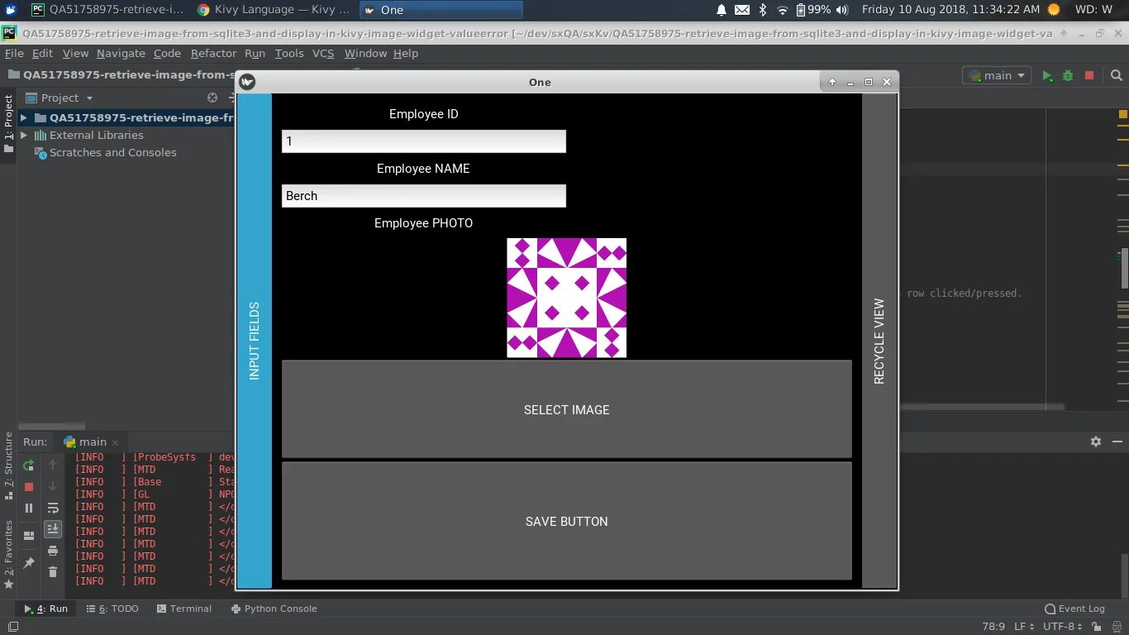Go down the stack trace in Run panel

tap(53, 487)
